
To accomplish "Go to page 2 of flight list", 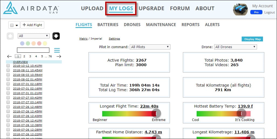I will [24, 56].
